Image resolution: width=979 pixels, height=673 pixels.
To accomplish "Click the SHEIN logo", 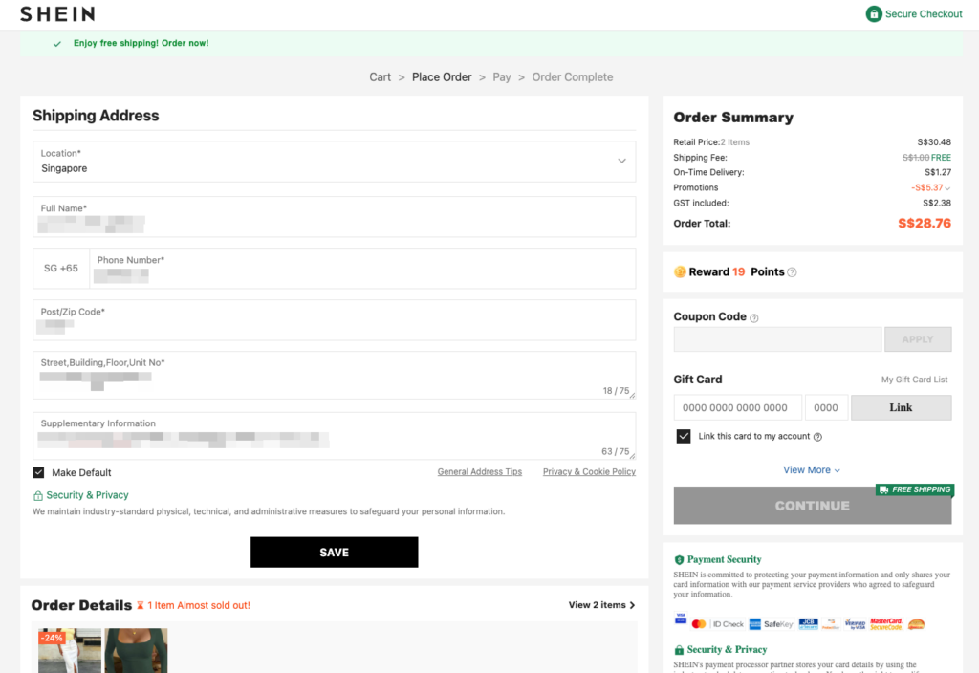I will tap(57, 14).
